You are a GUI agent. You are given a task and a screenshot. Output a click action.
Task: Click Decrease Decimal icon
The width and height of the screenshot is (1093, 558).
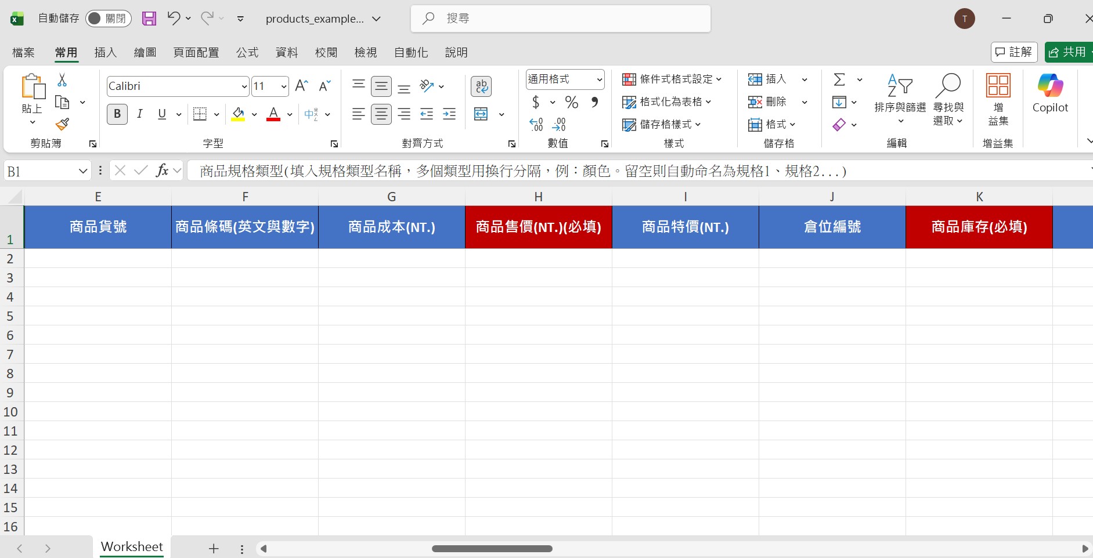(x=559, y=124)
